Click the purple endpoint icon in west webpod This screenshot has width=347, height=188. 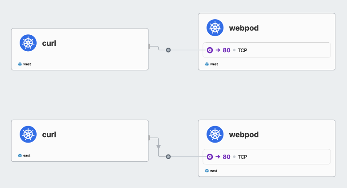point(210,50)
